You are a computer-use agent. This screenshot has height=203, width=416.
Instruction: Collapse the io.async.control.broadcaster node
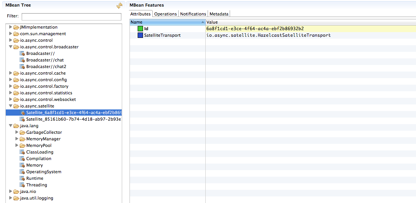[x=10, y=47]
